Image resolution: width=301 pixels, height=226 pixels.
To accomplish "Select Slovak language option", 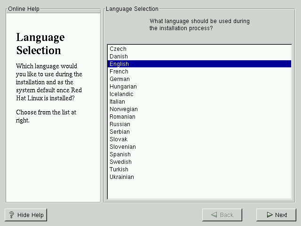I will coord(119,139).
